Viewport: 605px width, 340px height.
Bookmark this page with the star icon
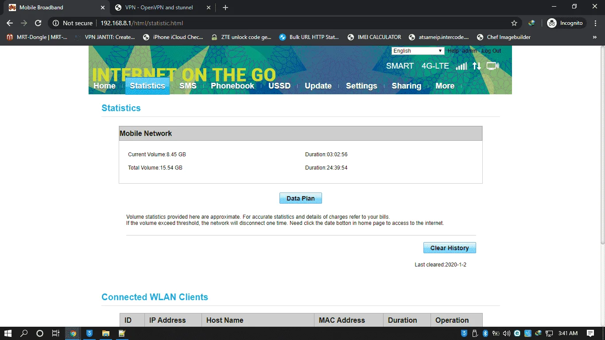(514, 23)
